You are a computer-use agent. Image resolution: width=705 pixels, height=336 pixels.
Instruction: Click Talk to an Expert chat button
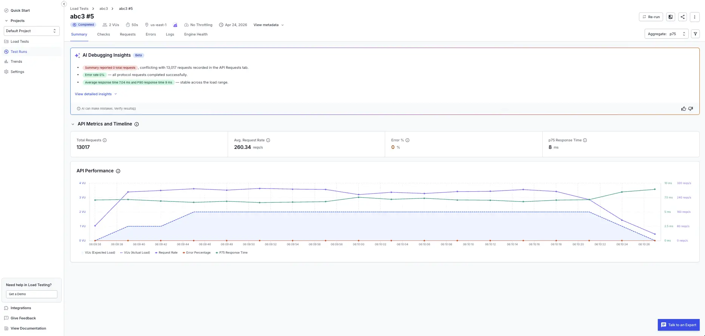pyautogui.click(x=679, y=325)
